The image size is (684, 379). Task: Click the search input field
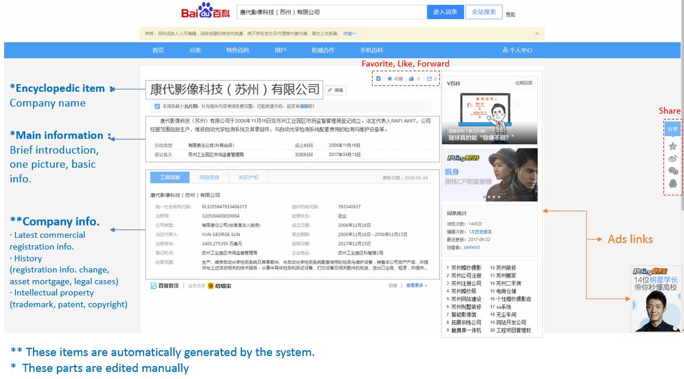coord(331,12)
